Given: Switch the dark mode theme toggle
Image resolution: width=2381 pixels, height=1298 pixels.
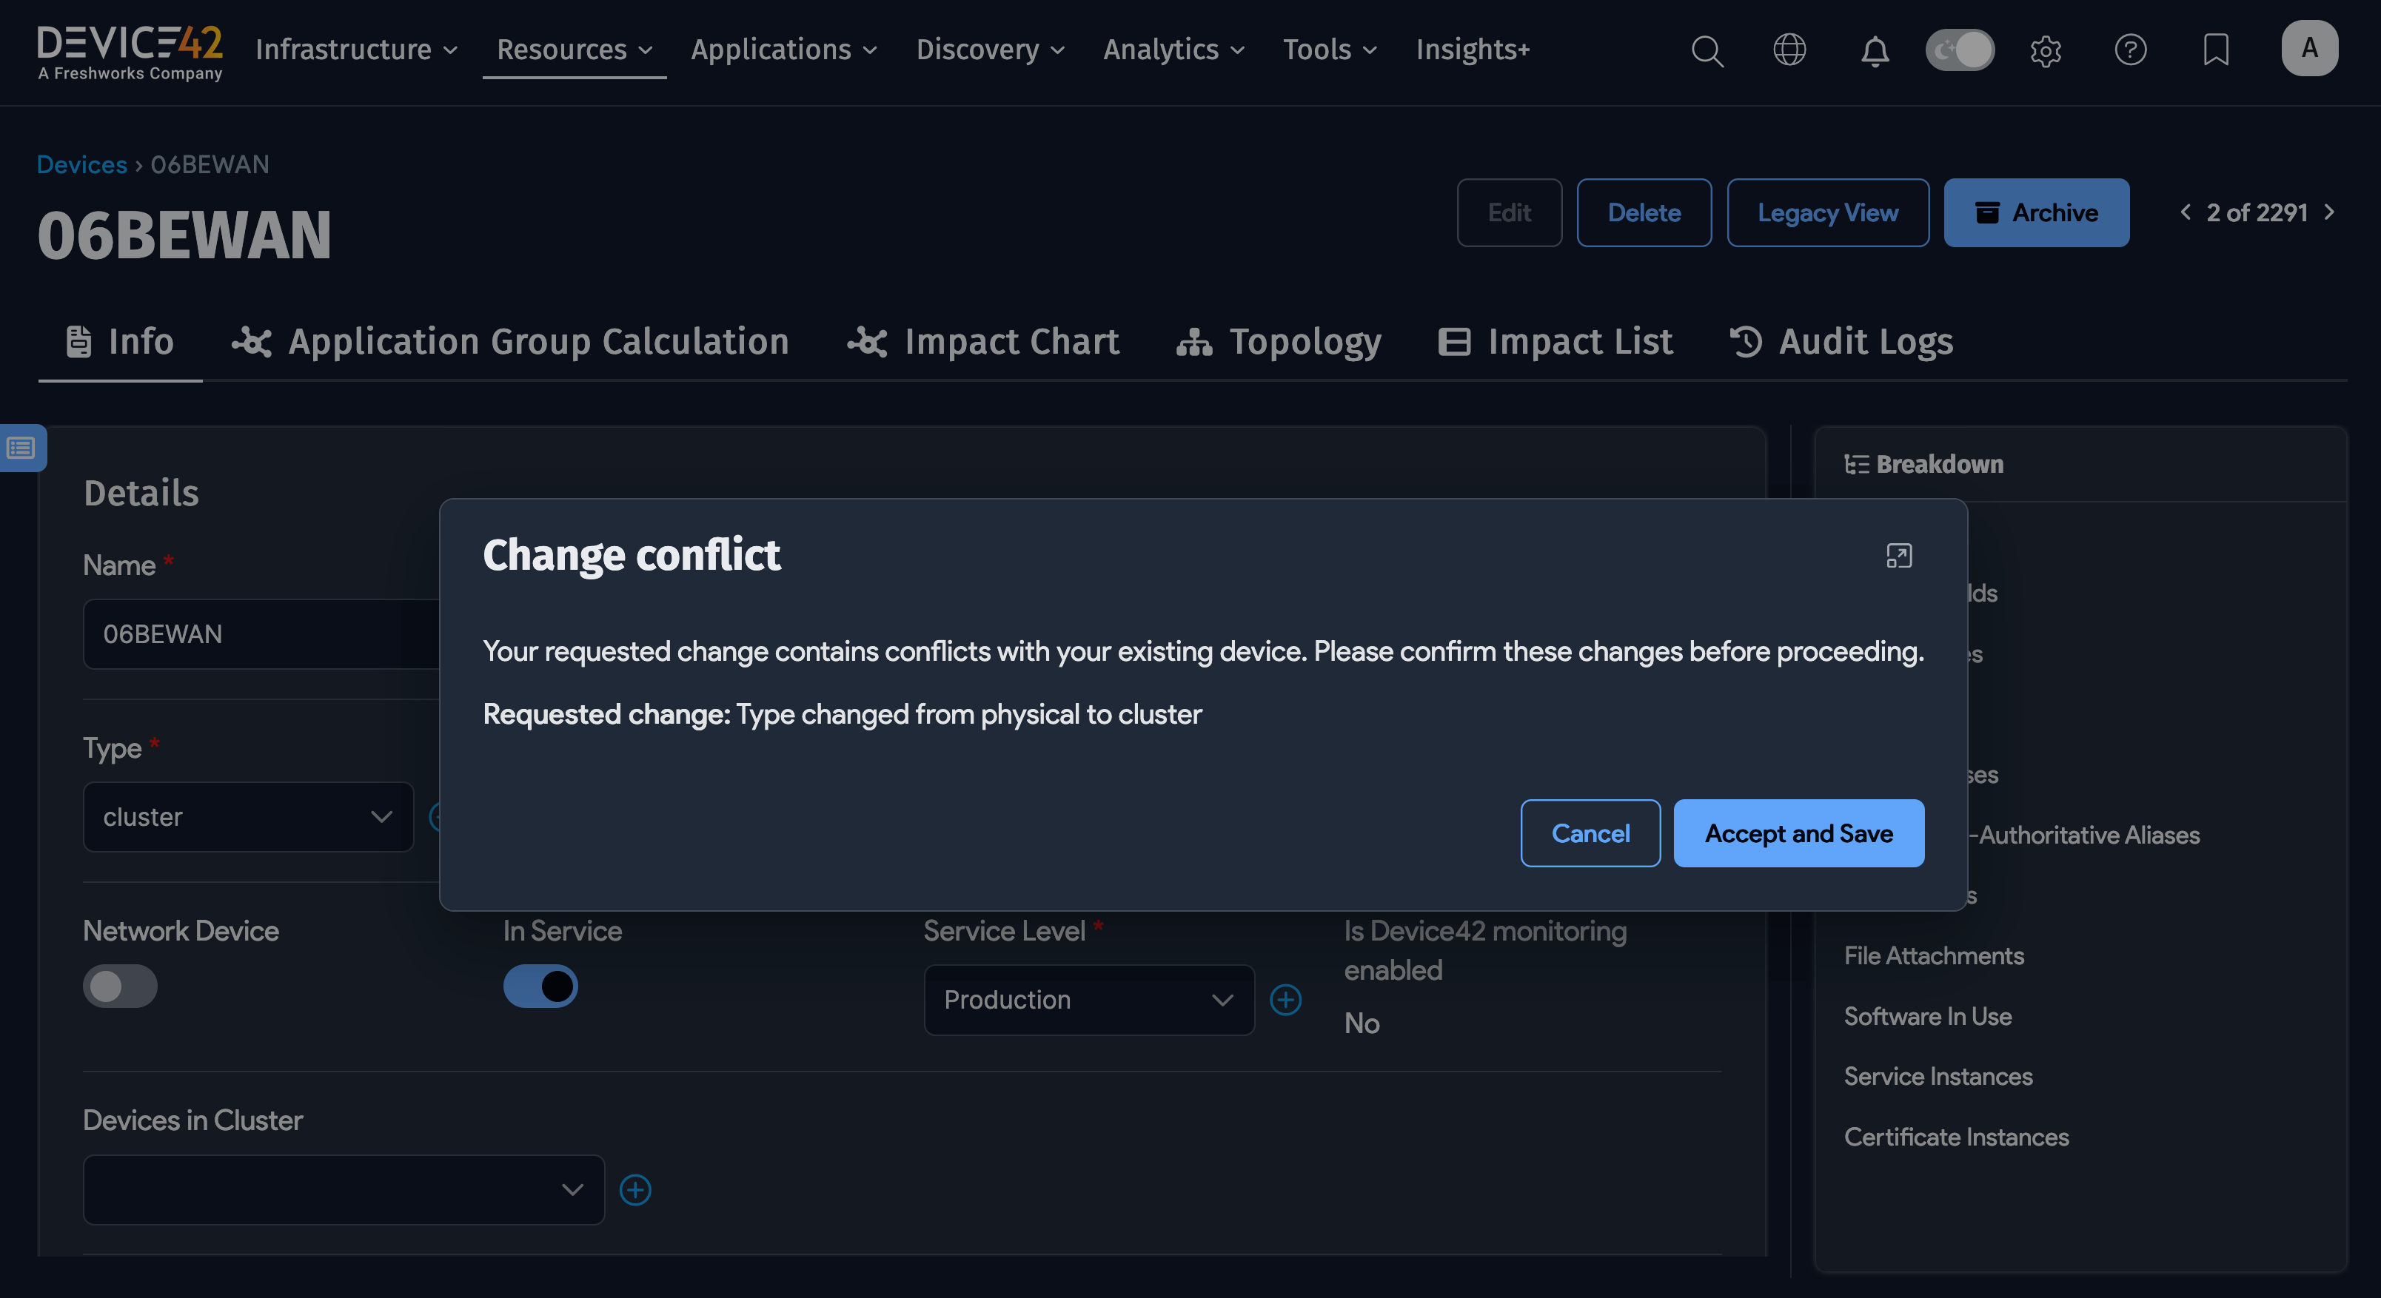Looking at the screenshot, I should point(1960,50).
